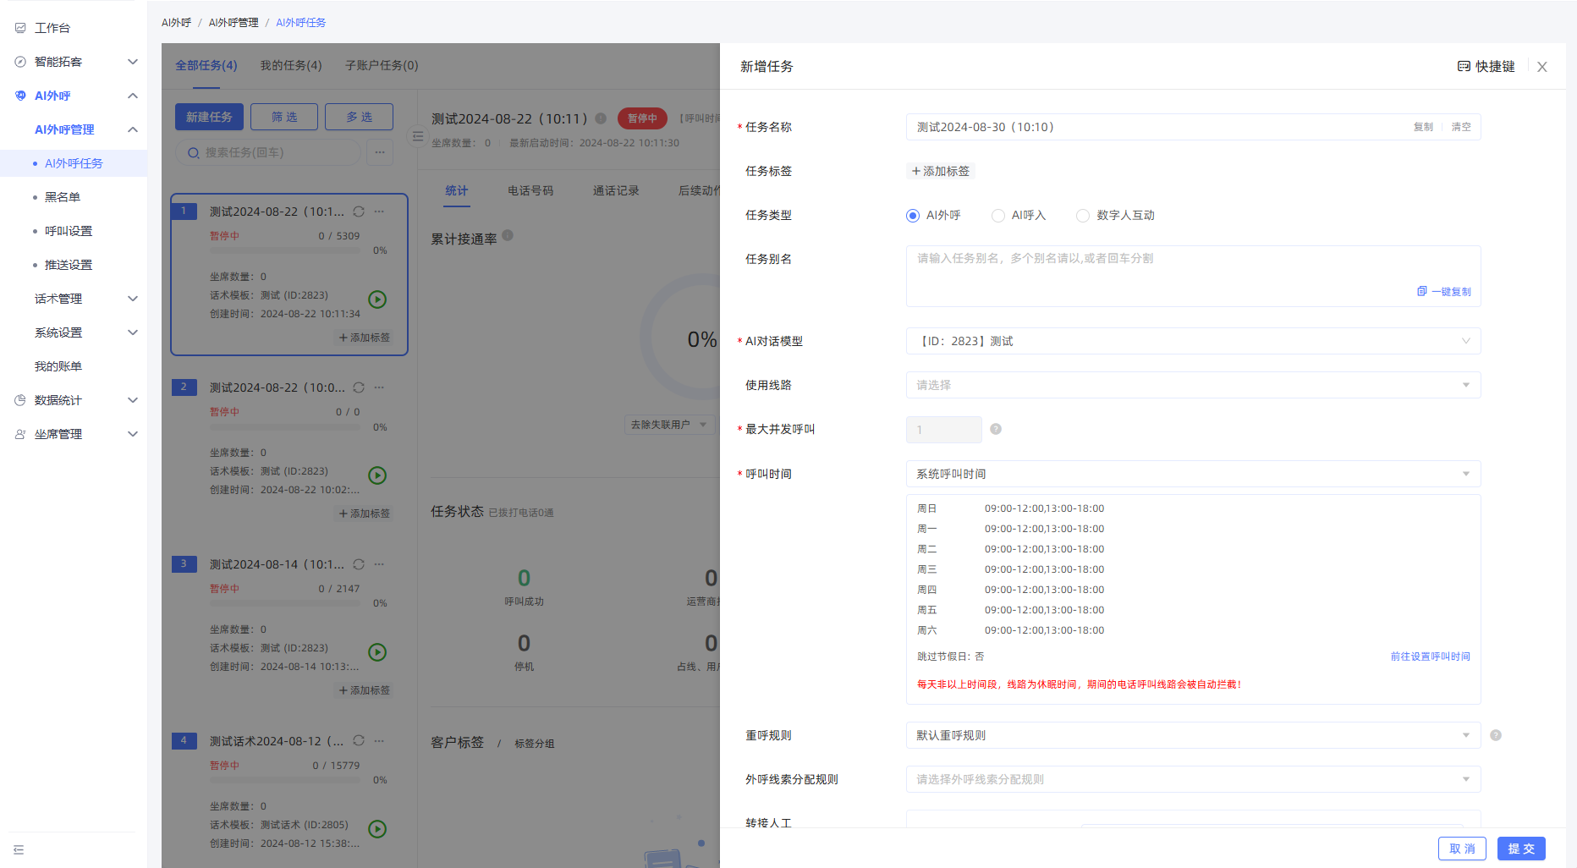Open 重呼规则 dropdown
The image size is (1577, 868).
pos(1193,735)
